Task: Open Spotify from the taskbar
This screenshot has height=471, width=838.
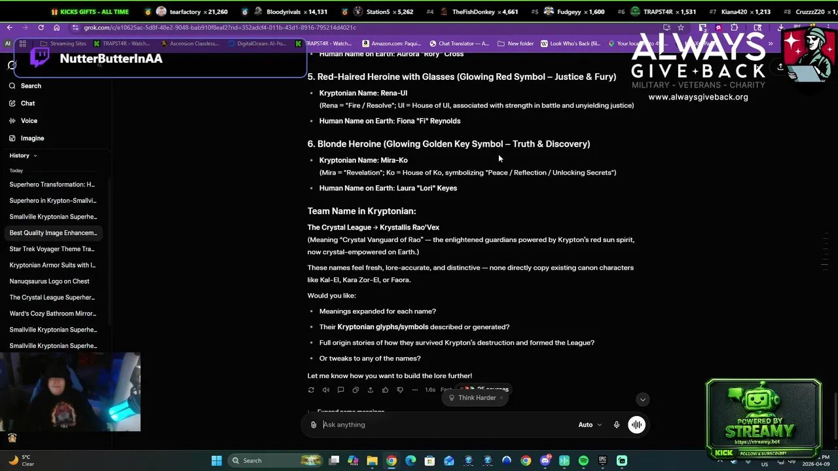Action: coord(583,461)
